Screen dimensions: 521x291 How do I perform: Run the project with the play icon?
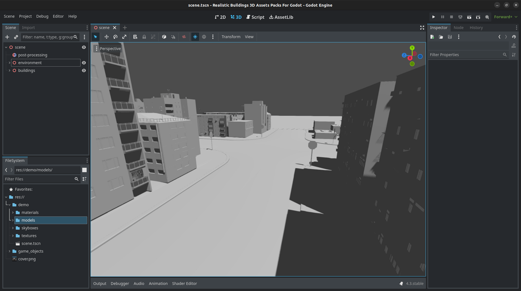pyautogui.click(x=433, y=17)
